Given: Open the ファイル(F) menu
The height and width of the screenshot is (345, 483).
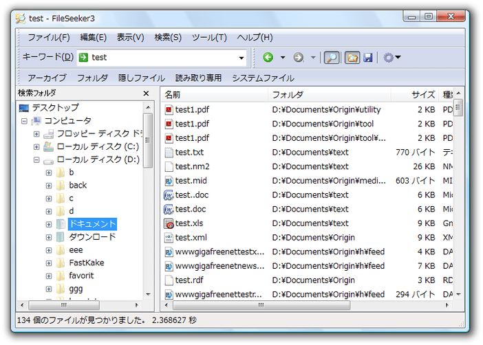Looking at the screenshot, I should (x=49, y=37).
